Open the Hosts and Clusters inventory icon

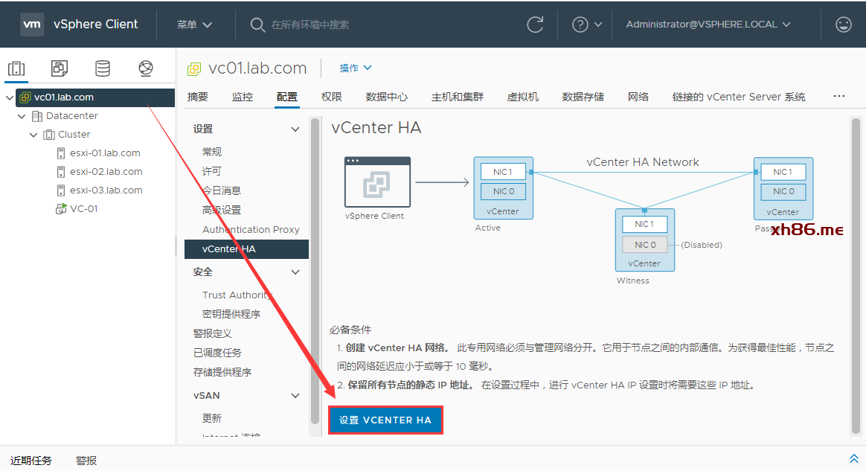(16, 68)
